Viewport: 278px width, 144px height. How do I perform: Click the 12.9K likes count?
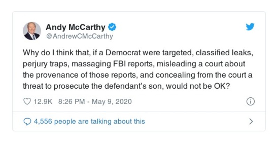pos(42,102)
